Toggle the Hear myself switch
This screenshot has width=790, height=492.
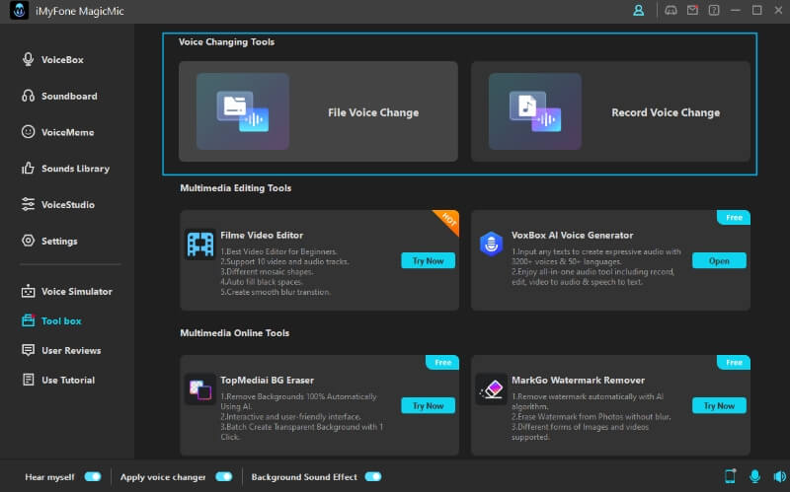pyautogui.click(x=93, y=476)
